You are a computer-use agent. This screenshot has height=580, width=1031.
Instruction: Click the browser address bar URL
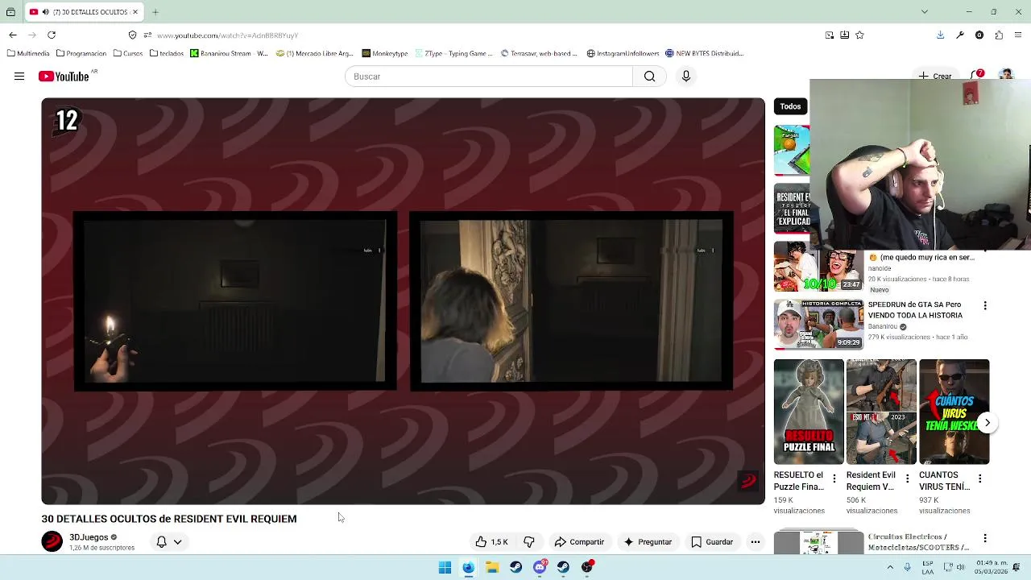(x=227, y=35)
